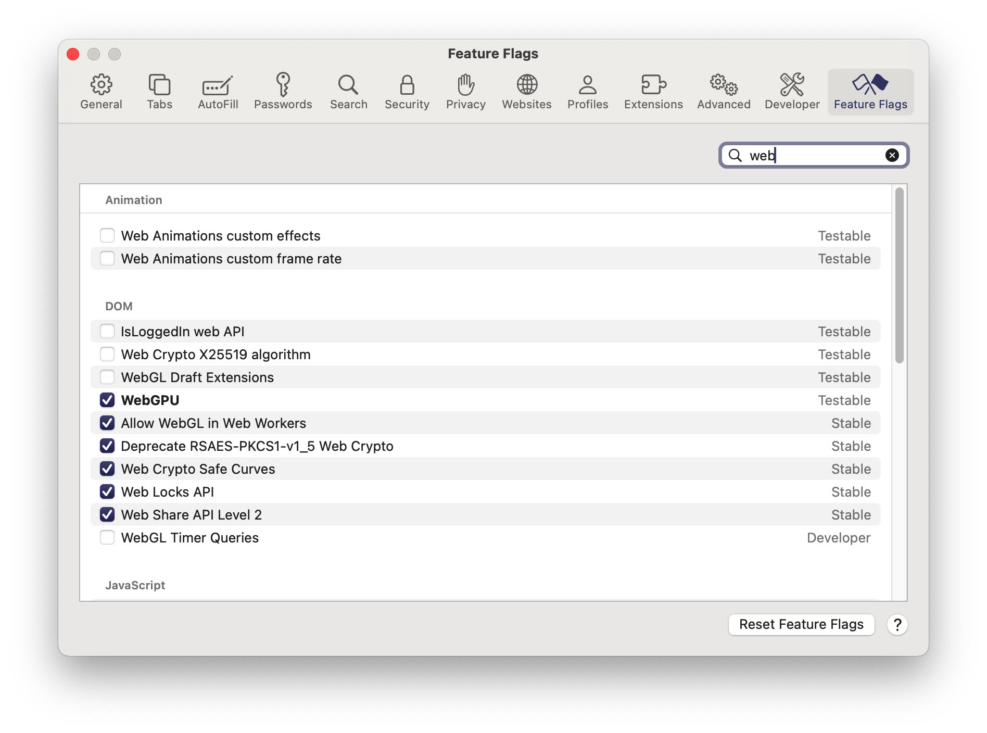The height and width of the screenshot is (733, 987).
Task: Open Advanced settings
Action: coord(723,92)
